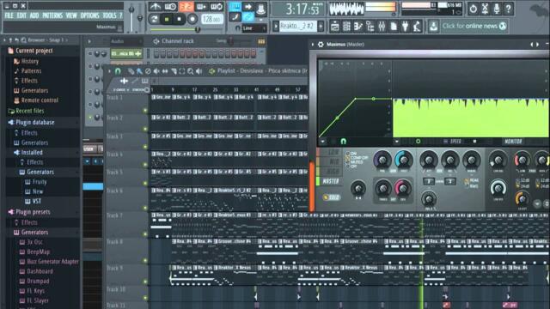550x309 pixels.
Task: Open the PATTERNS menu
Action: tap(52, 15)
